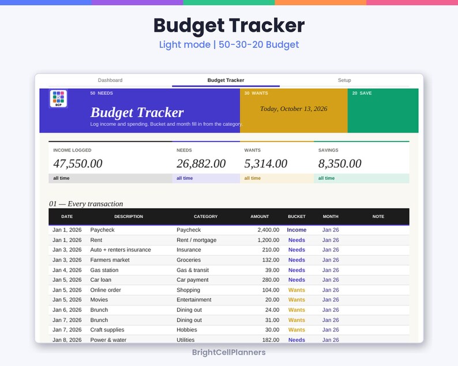
Task: Click the BCP logo icon
Action: [x=58, y=99]
